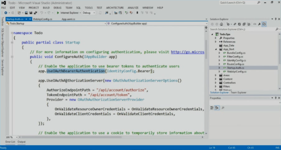The width and height of the screenshot is (281, 150).
Task: Open the Server Explorer side tab
Action: 2,68
